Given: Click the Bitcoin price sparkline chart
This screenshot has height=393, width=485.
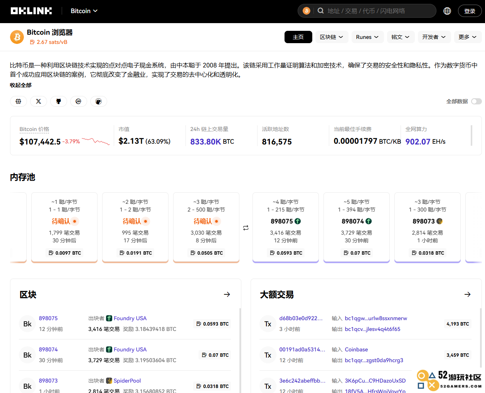Looking at the screenshot, I should point(96,141).
